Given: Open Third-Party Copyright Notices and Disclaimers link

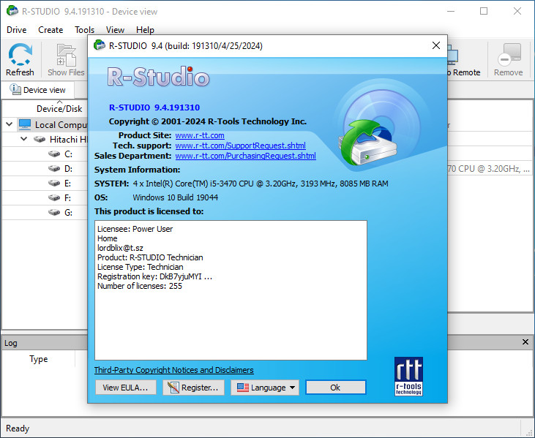Looking at the screenshot, I should coord(173,370).
